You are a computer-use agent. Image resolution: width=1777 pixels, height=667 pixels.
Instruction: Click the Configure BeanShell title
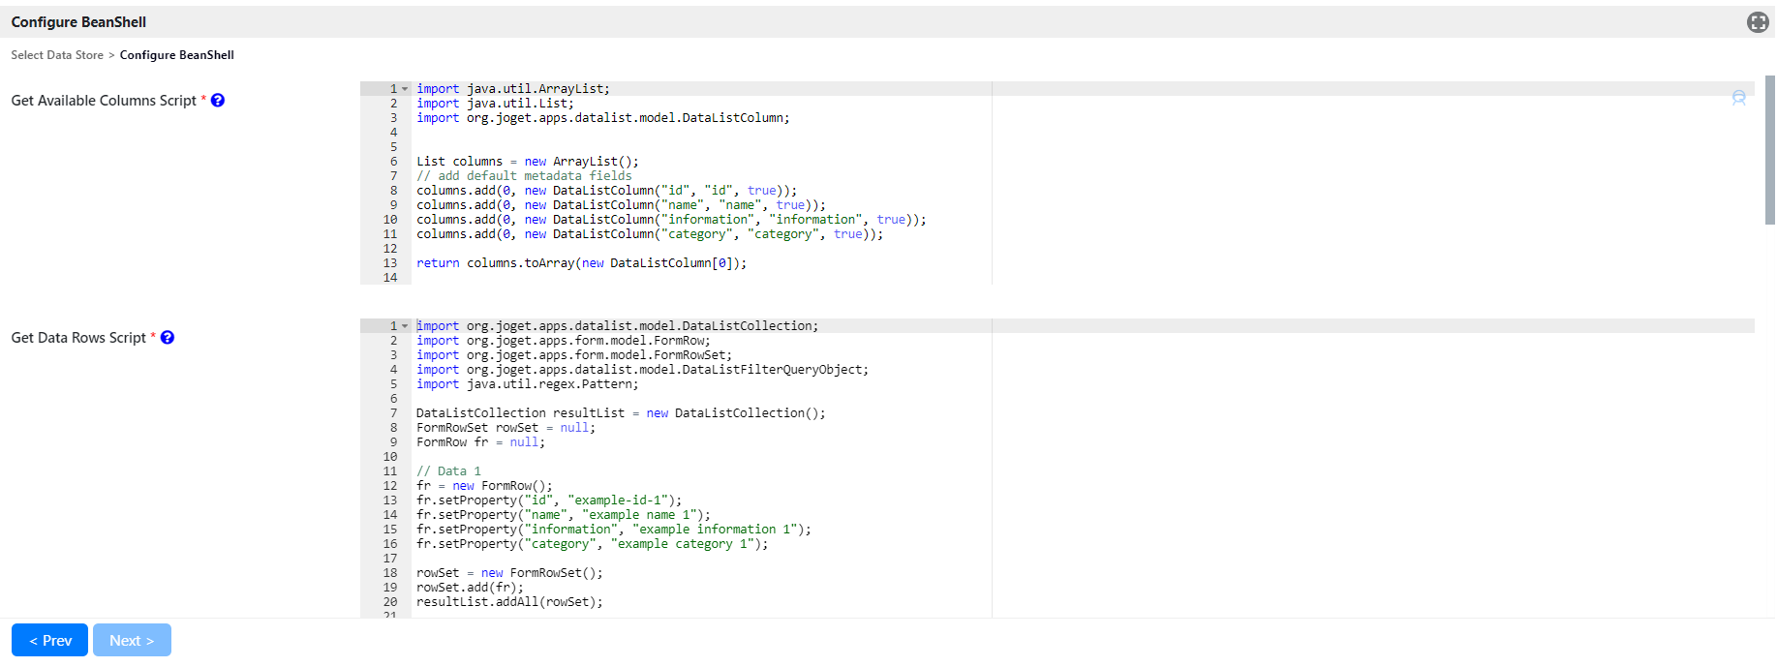(x=78, y=22)
